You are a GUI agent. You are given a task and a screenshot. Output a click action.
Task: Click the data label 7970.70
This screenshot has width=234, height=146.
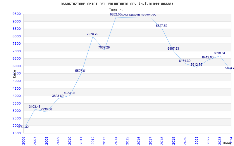click(x=92, y=34)
